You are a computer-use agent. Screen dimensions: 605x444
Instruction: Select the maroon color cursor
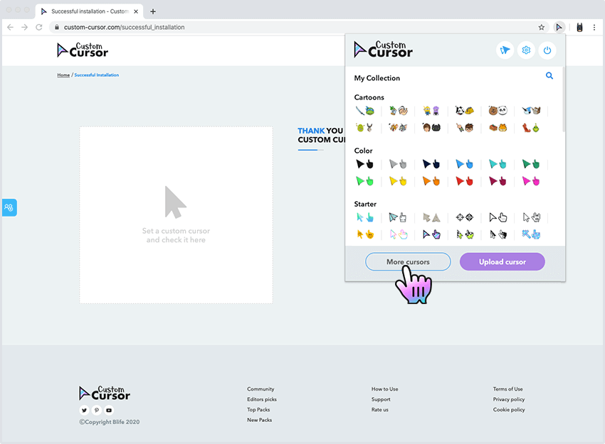498,181
